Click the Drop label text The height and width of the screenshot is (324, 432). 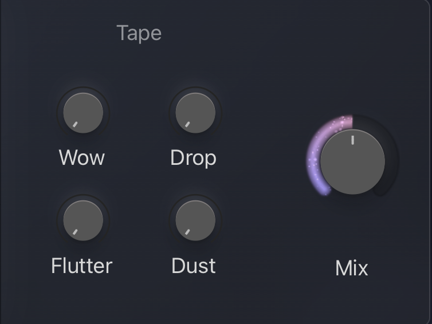pyautogui.click(x=193, y=157)
